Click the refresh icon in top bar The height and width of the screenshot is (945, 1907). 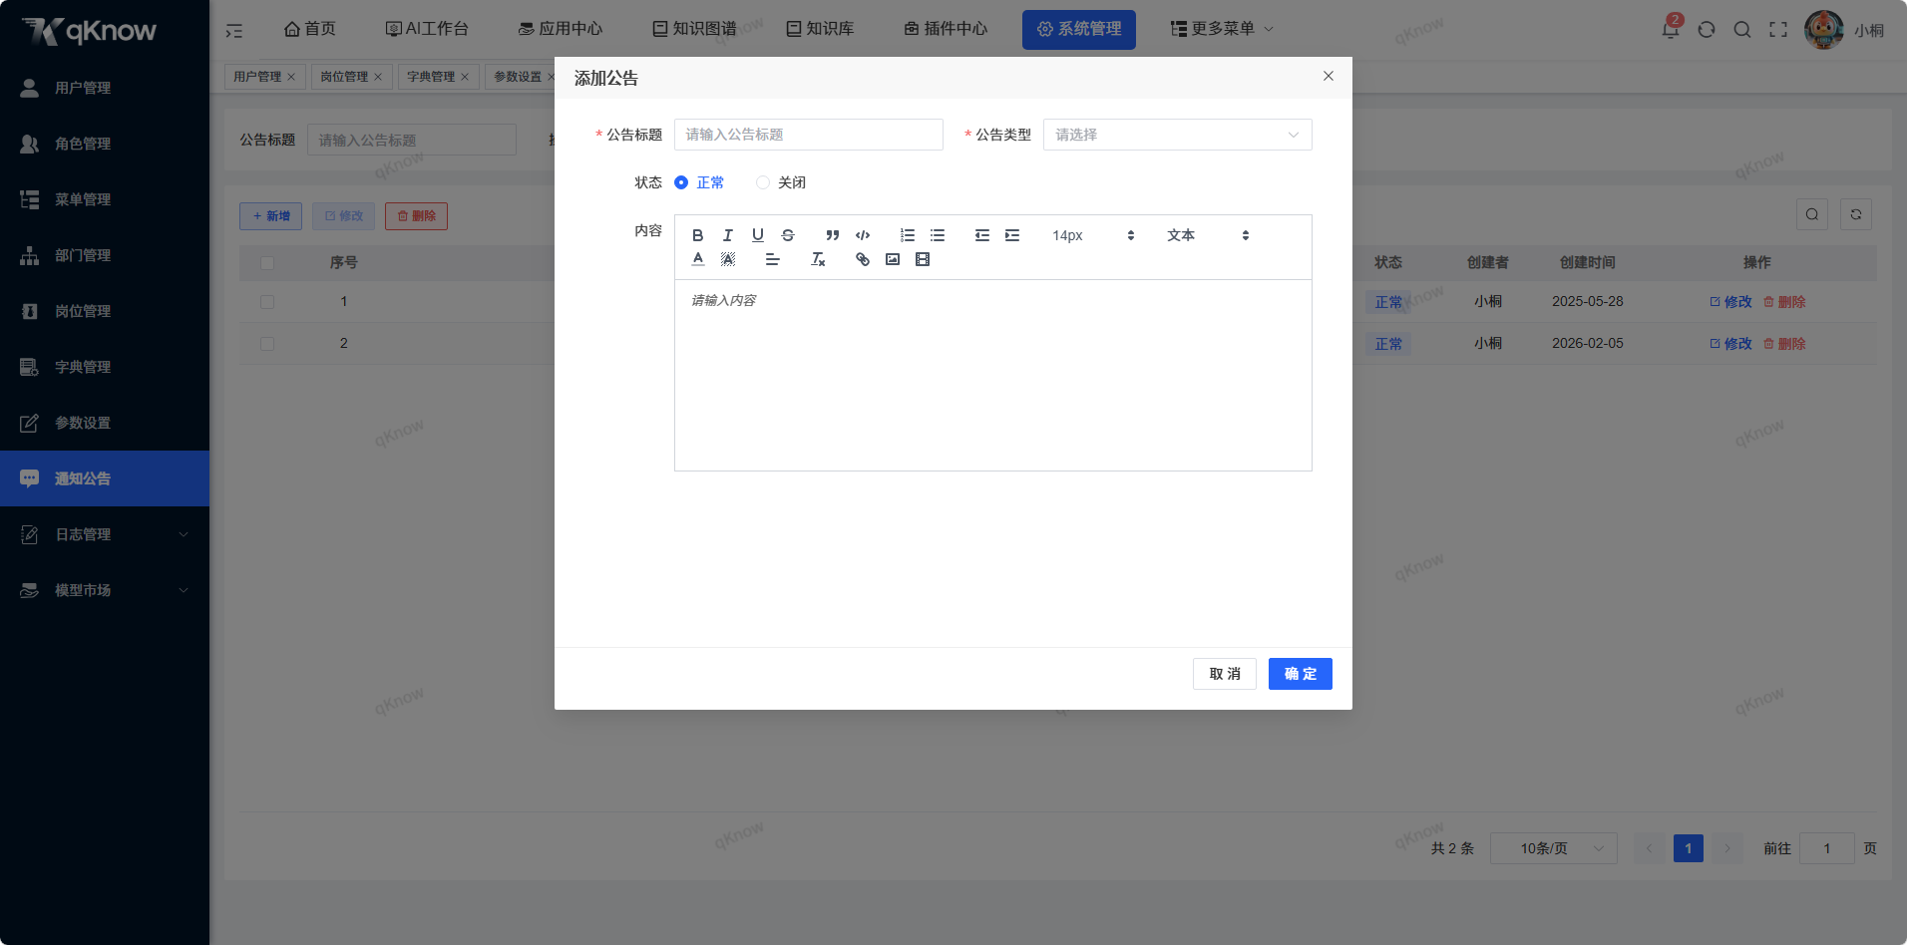click(x=1707, y=29)
